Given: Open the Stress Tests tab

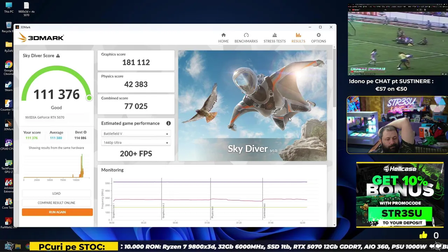Looking at the screenshot, I should click(x=274, y=38).
